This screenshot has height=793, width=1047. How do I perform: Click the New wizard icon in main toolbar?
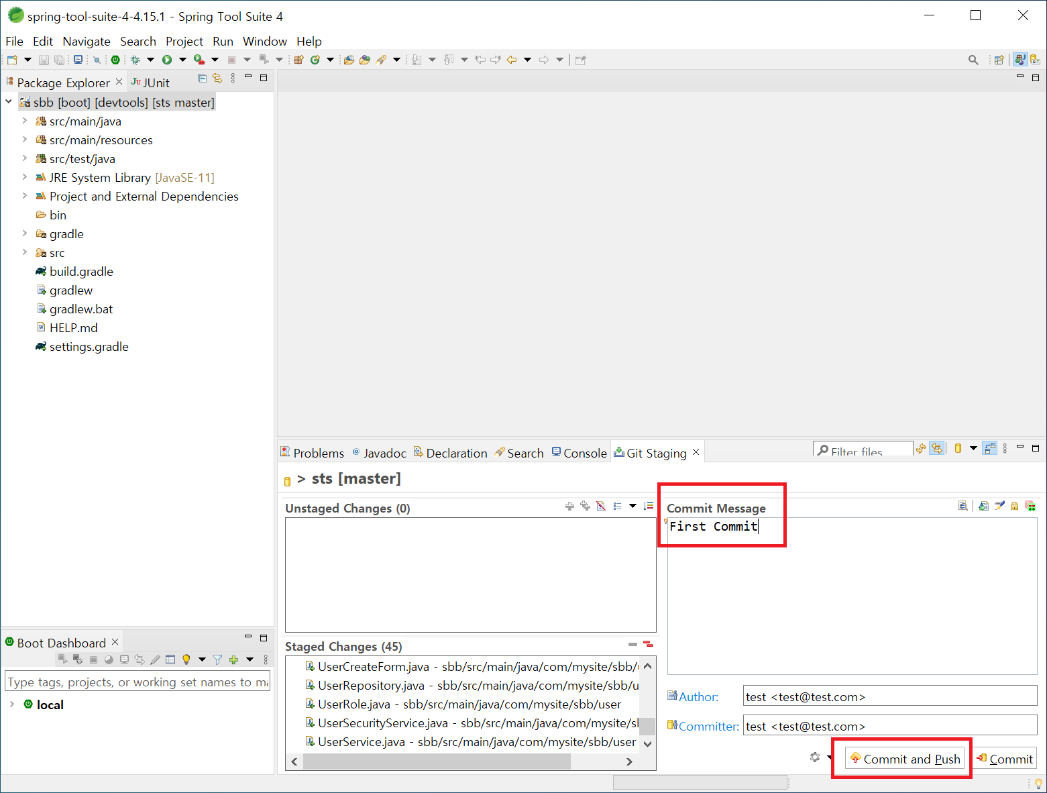(x=12, y=60)
